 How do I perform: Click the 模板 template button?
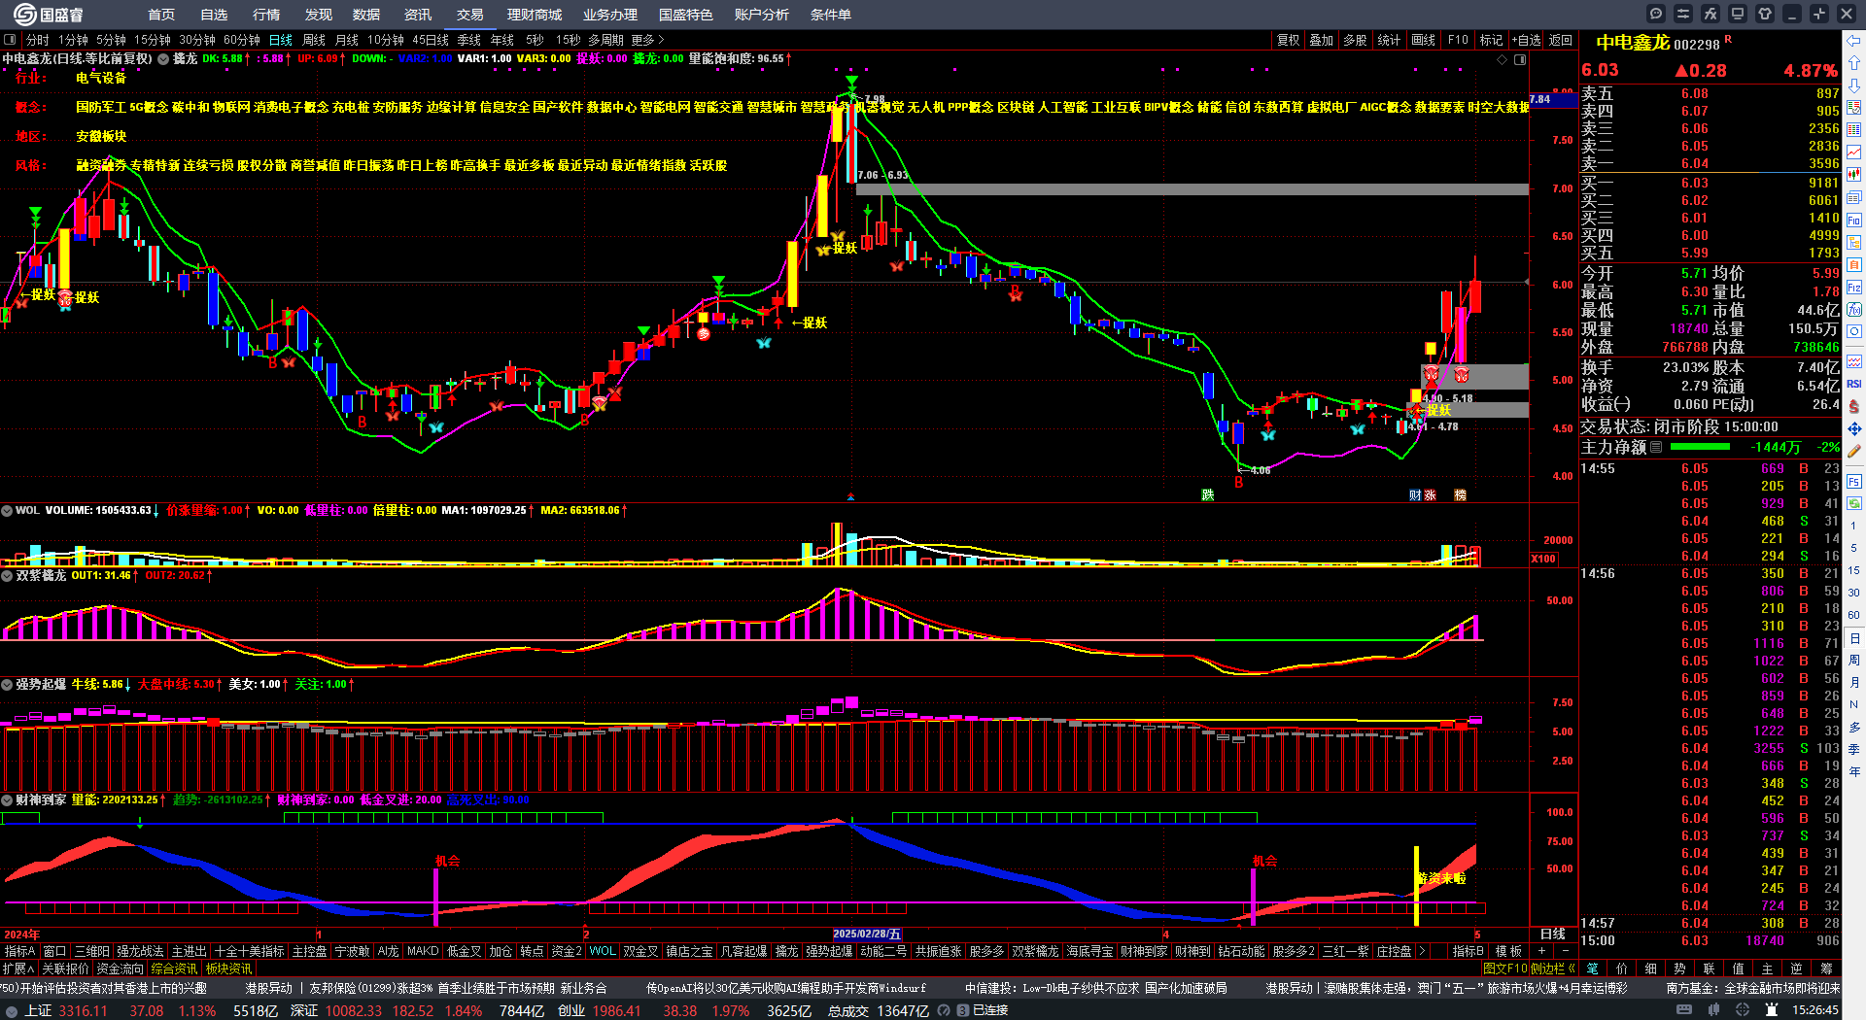pyautogui.click(x=1508, y=951)
